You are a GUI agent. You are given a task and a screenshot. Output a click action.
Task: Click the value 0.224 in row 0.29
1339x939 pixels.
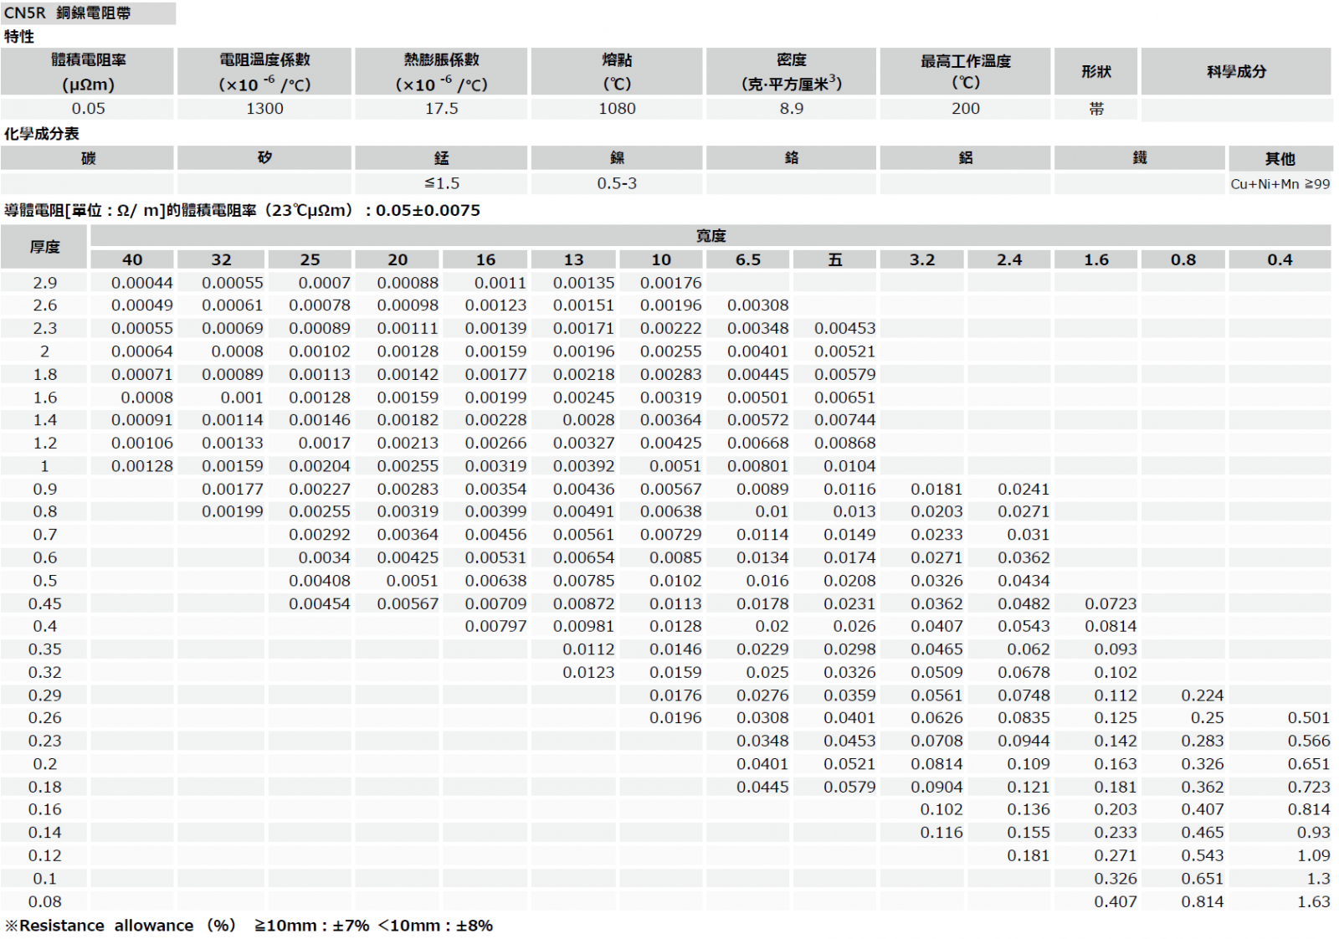pyautogui.click(x=1202, y=695)
